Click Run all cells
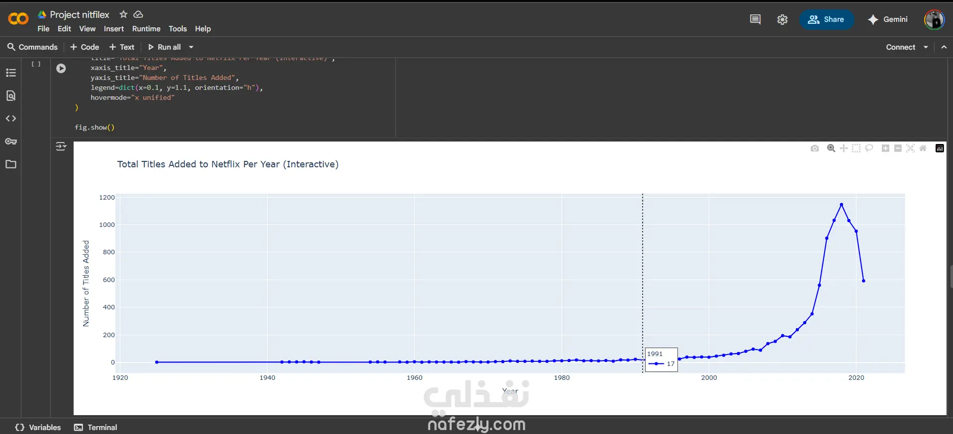 (165, 47)
